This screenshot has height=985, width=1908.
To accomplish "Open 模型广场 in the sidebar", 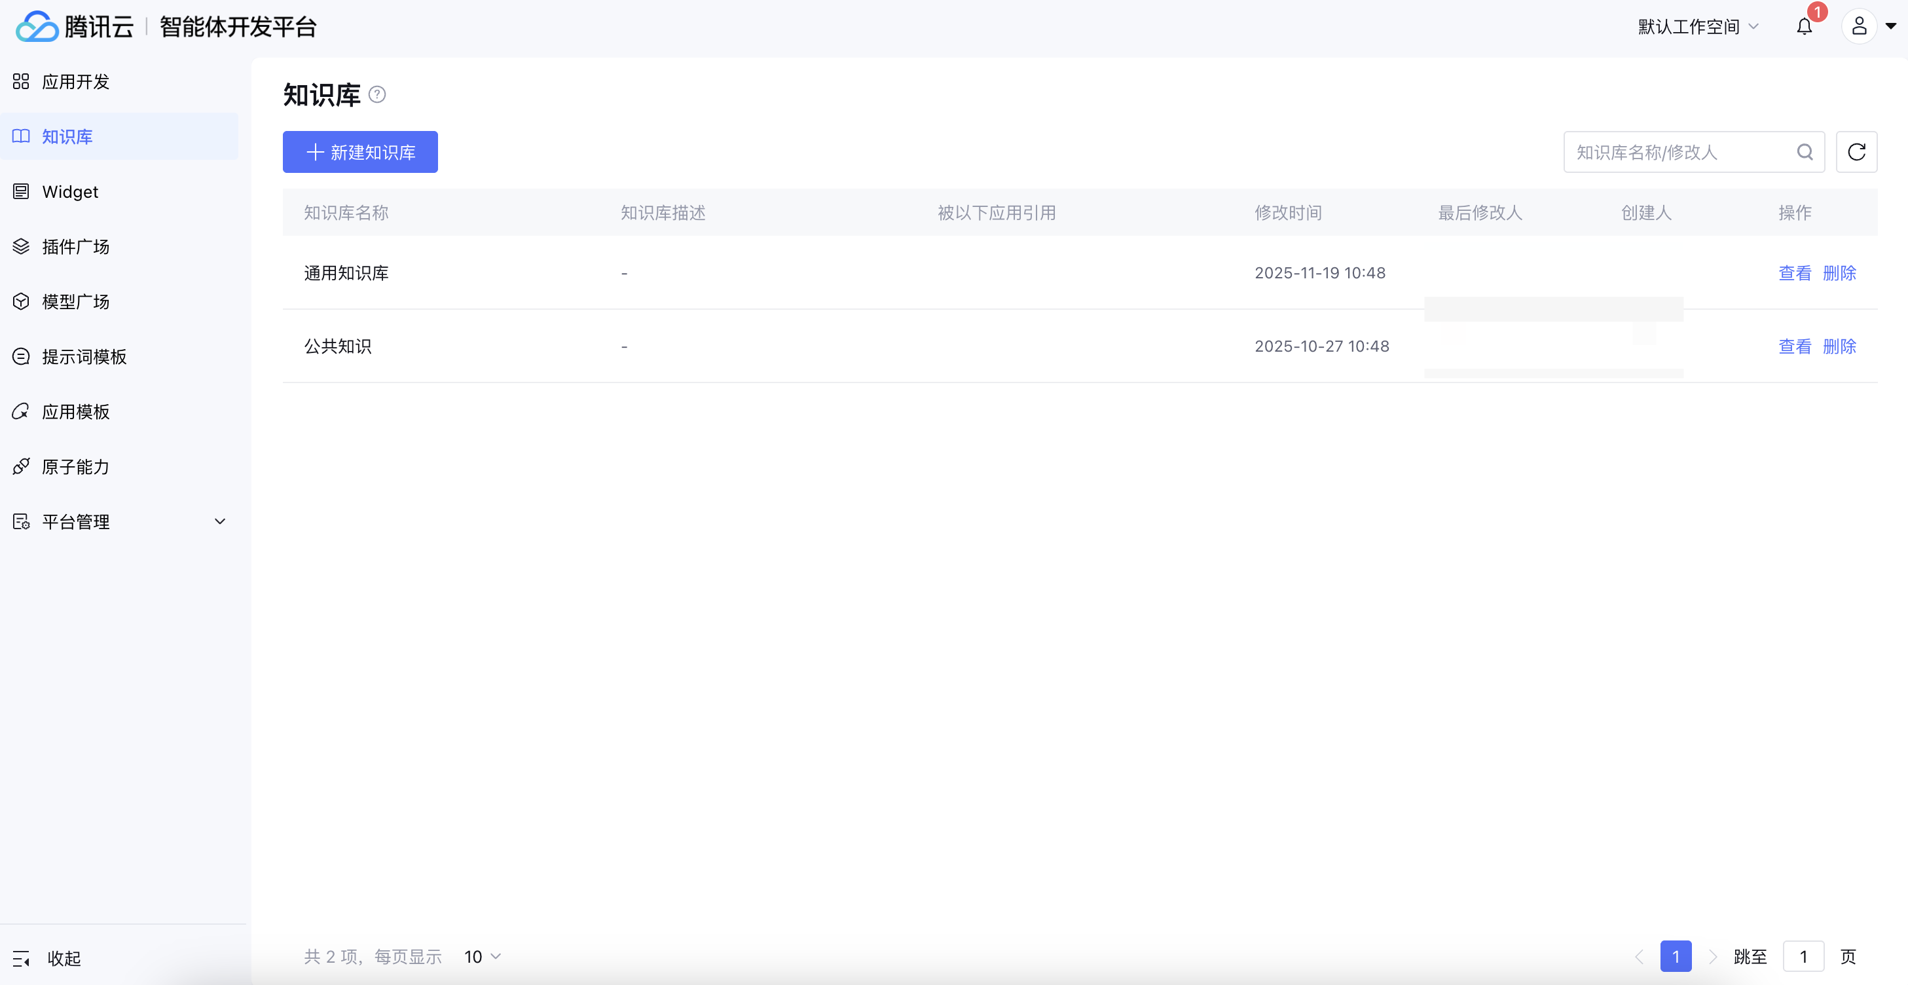I will (75, 301).
